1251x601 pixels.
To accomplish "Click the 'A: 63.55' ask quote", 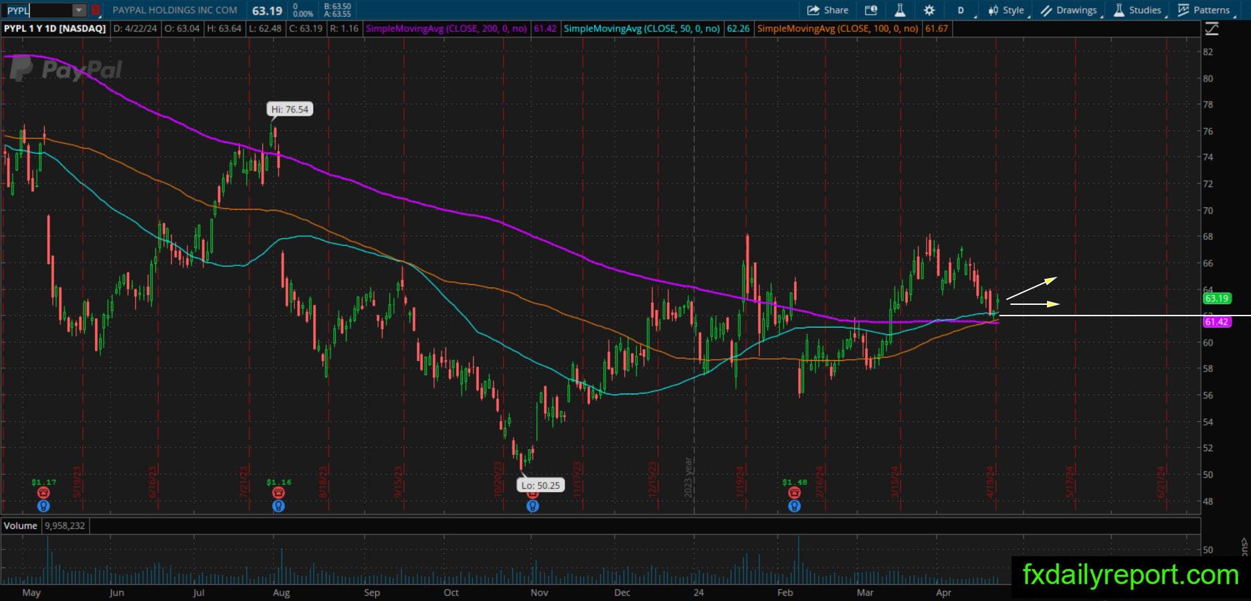I will pos(337,14).
